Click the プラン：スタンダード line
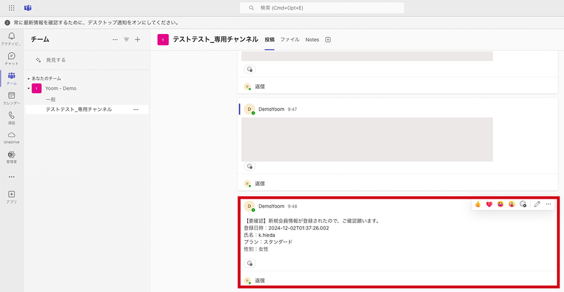The image size is (564, 292). pyautogui.click(x=268, y=242)
